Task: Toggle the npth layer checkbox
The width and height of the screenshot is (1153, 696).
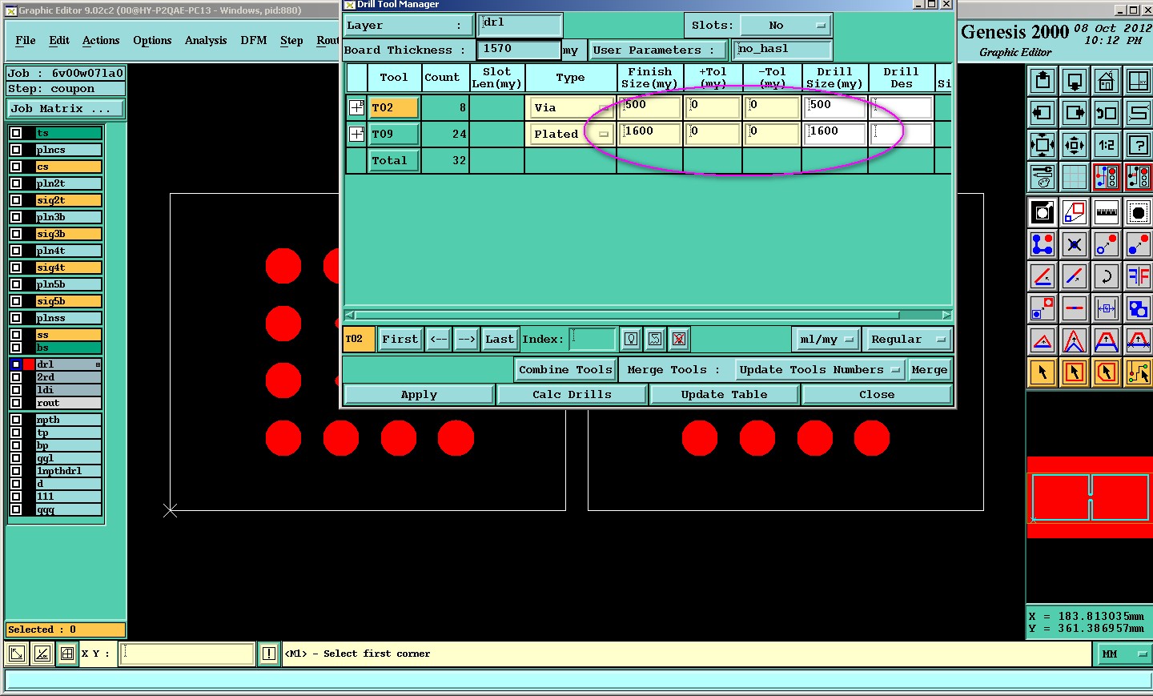Action: (x=16, y=420)
